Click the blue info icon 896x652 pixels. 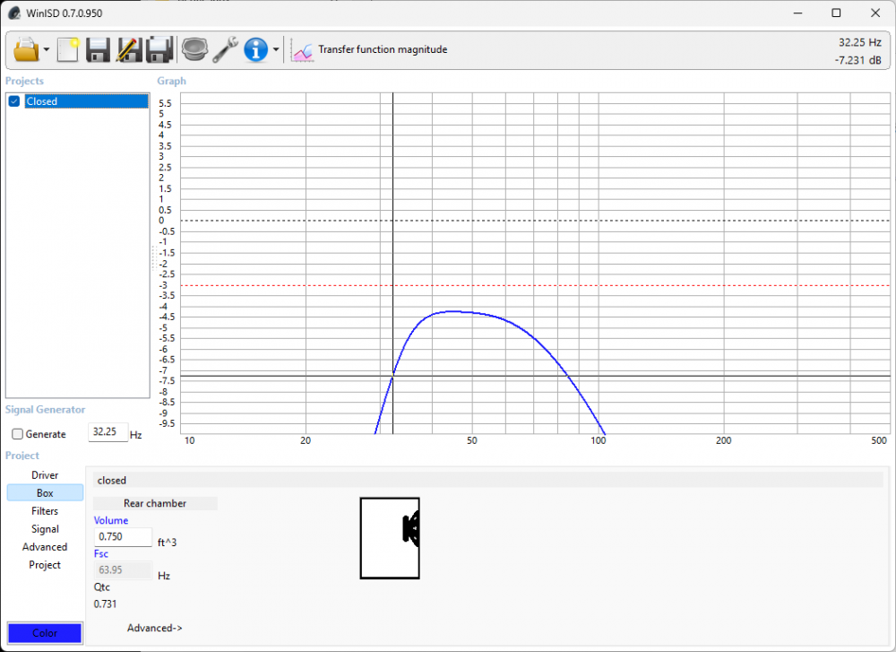pos(256,49)
